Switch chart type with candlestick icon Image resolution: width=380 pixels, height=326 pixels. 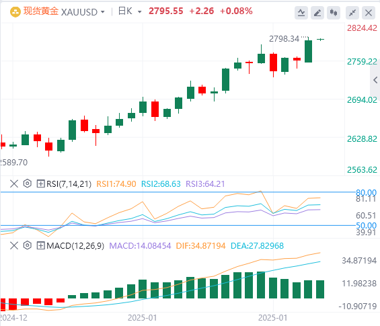(x=334, y=13)
